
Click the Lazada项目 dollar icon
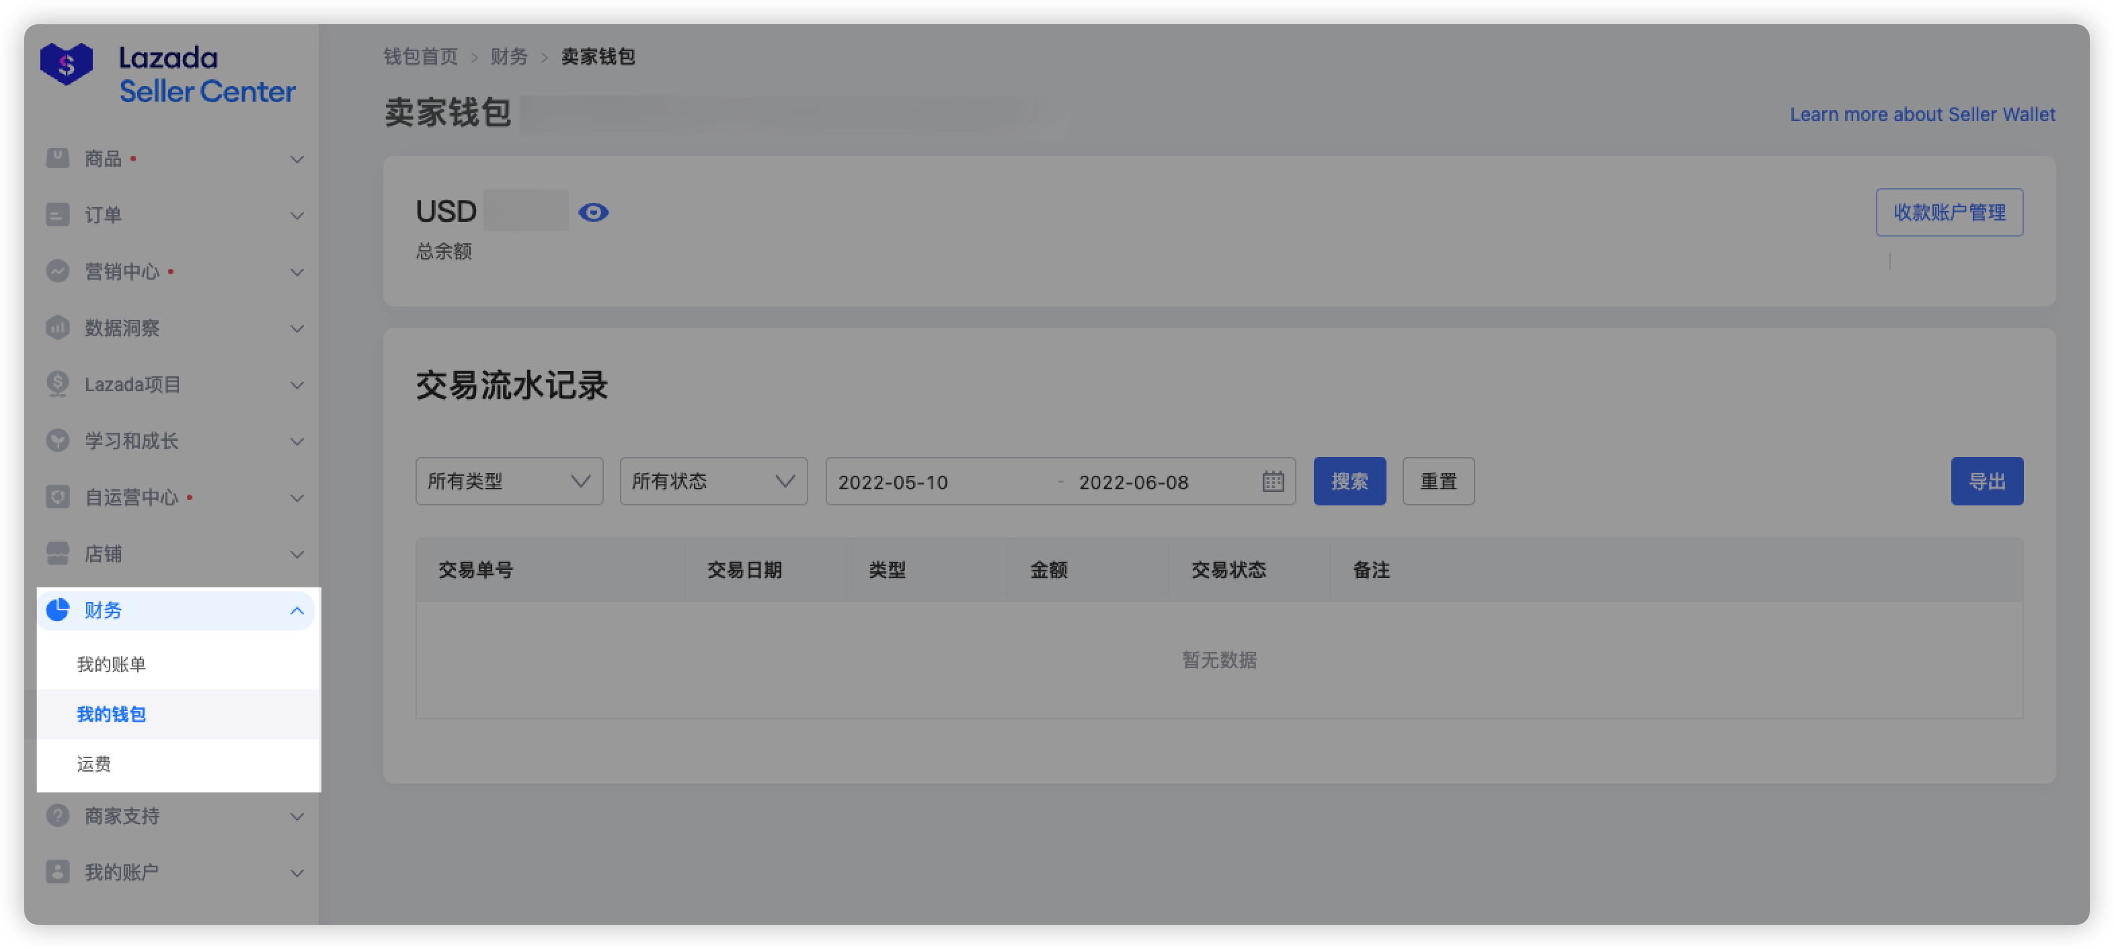click(x=56, y=384)
